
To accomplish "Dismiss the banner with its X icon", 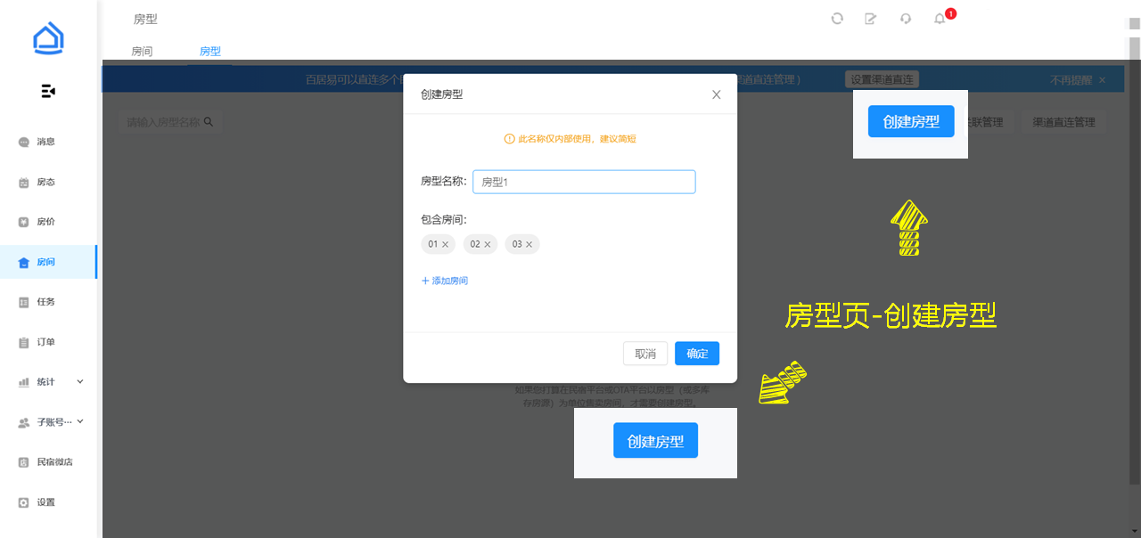I will [x=1102, y=80].
